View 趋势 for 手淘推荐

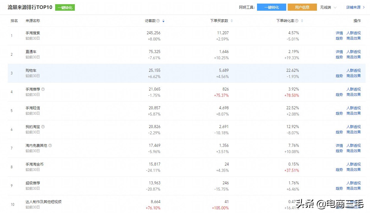(339, 95)
